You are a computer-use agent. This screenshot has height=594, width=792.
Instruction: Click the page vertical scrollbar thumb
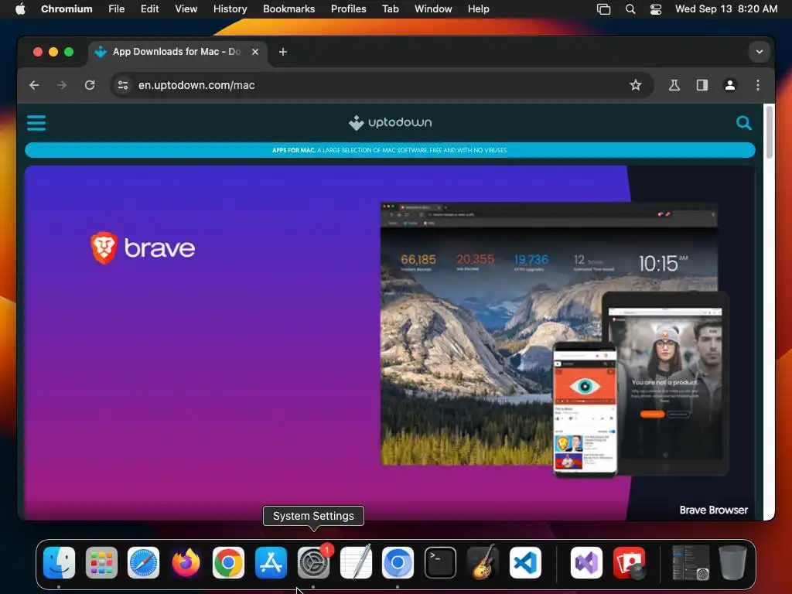(769, 131)
